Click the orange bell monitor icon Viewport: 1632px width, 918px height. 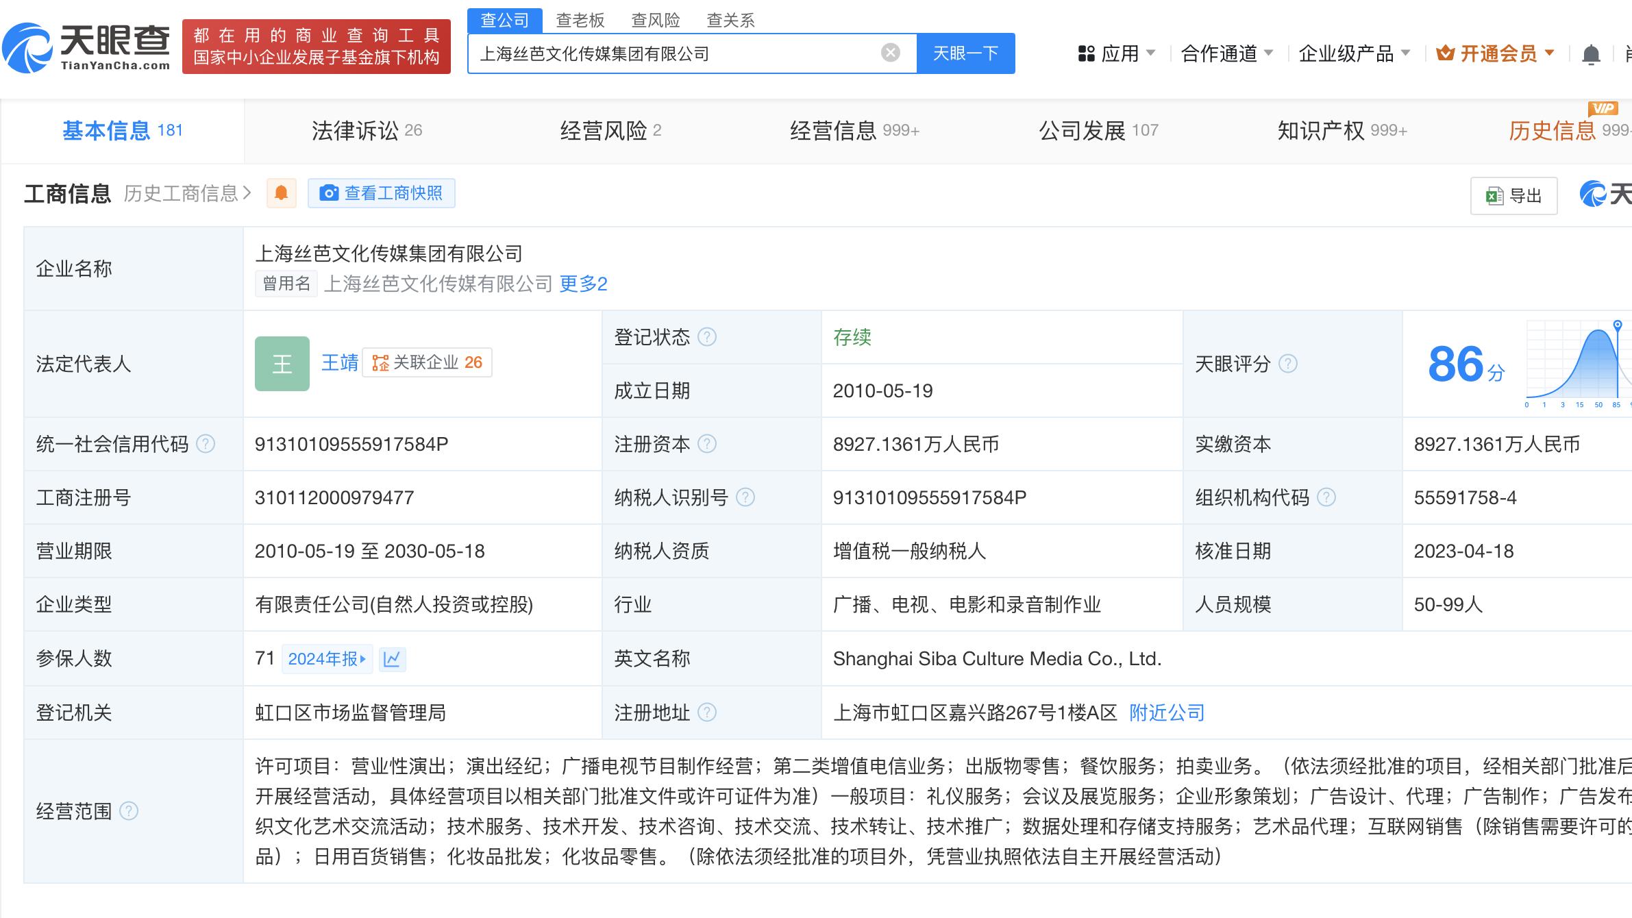[281, 193]
